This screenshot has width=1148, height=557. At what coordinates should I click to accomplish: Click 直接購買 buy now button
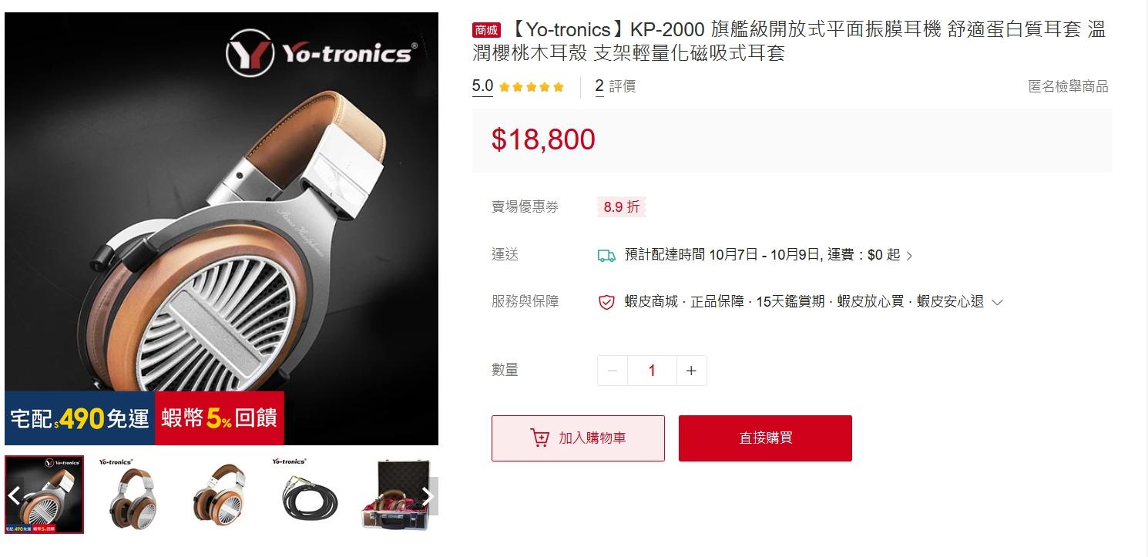pos(765,438)
